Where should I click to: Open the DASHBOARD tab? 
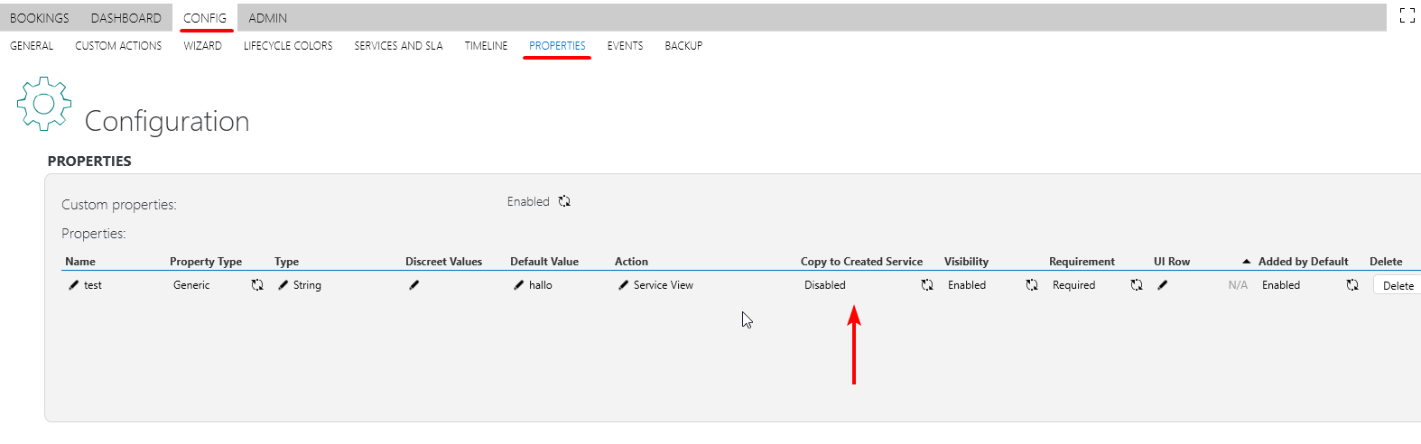[x=126, y=18]
